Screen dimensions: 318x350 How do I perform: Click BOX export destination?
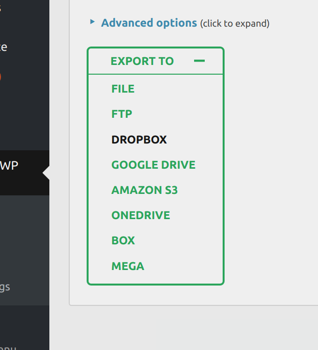pos(123,240)
